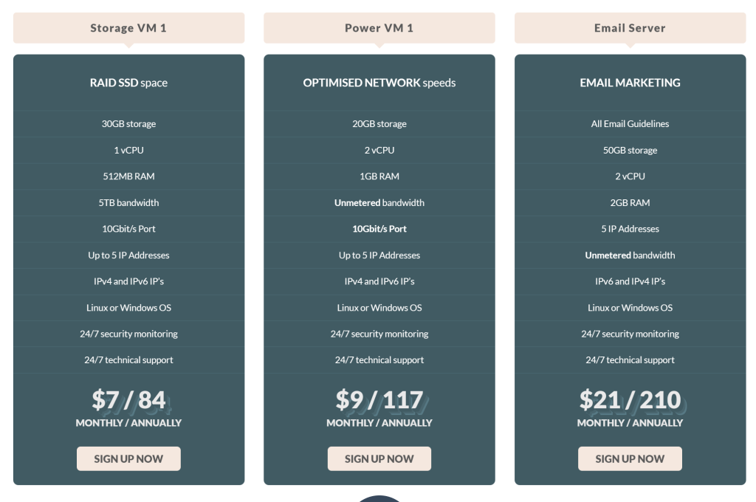
Task: Click the $9 / 117 price text
Action: tap(379, 400)
